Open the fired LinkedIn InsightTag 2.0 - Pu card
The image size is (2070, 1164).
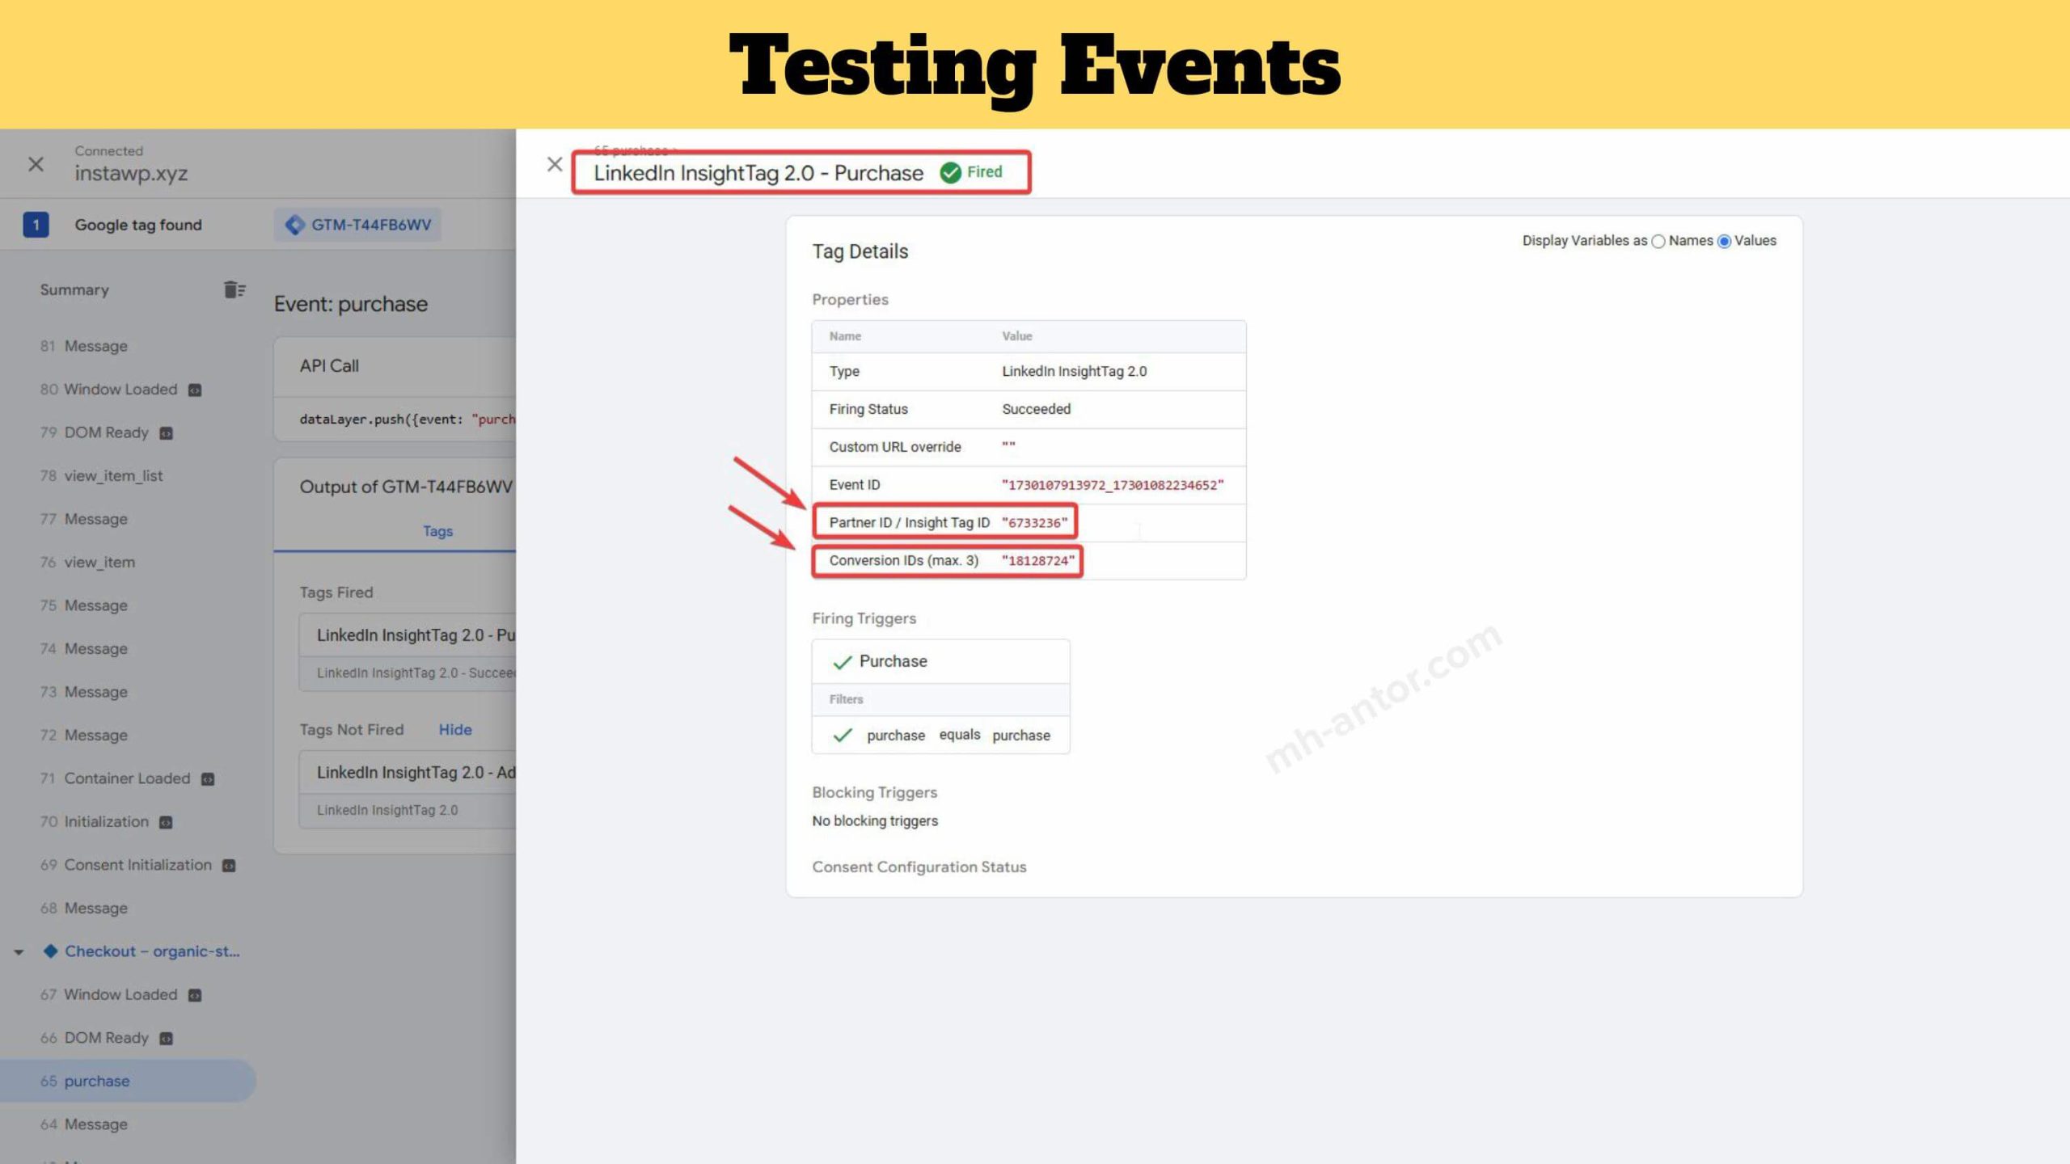pyautogui.click(x=408, y=652)
